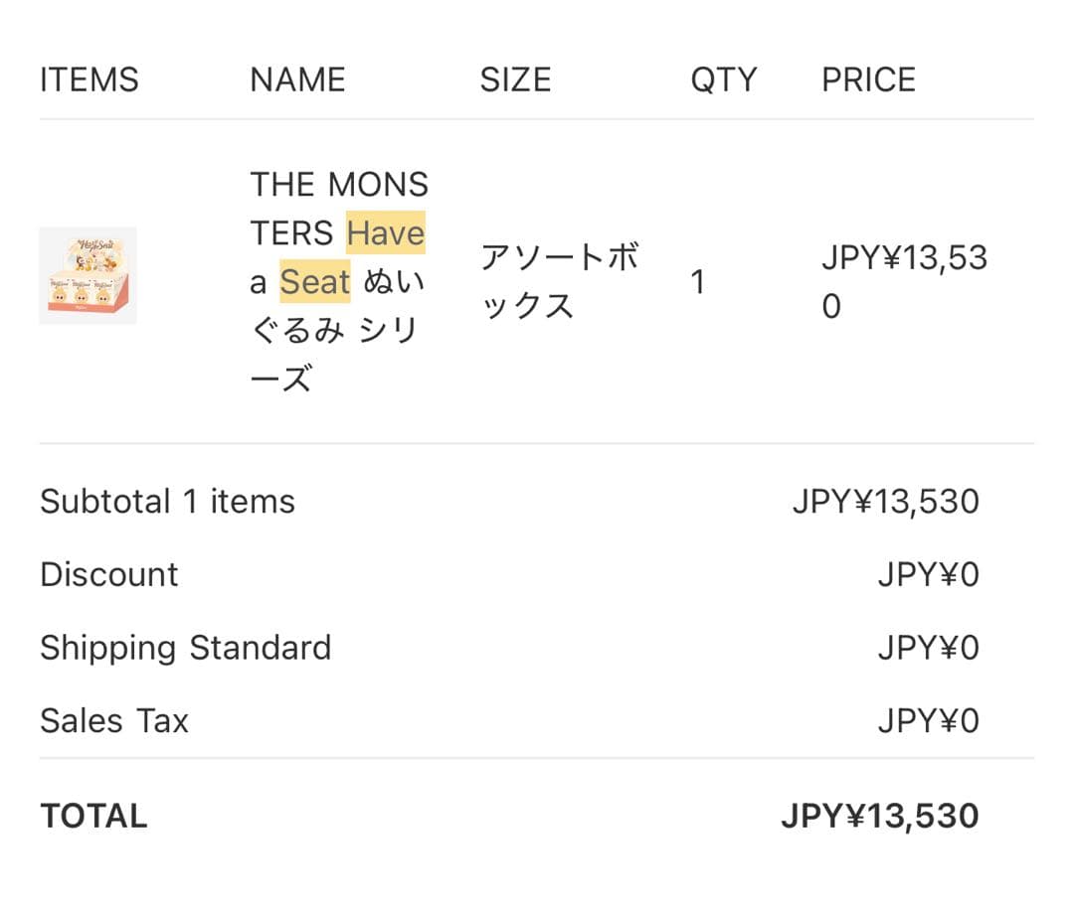Screen dimensions: 1074x912
Task: Click the highlighted word "Have"
Action: pos(386,233)
